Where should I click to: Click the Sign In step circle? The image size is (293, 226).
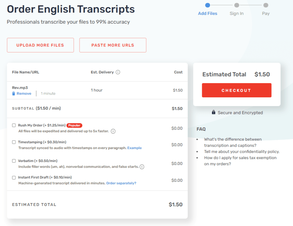237,5
